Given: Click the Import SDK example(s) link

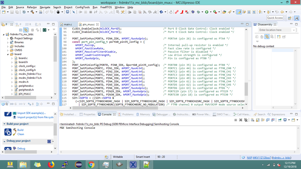Looking at the screenshot, I should pyautogui.click(x=31, y=113).
